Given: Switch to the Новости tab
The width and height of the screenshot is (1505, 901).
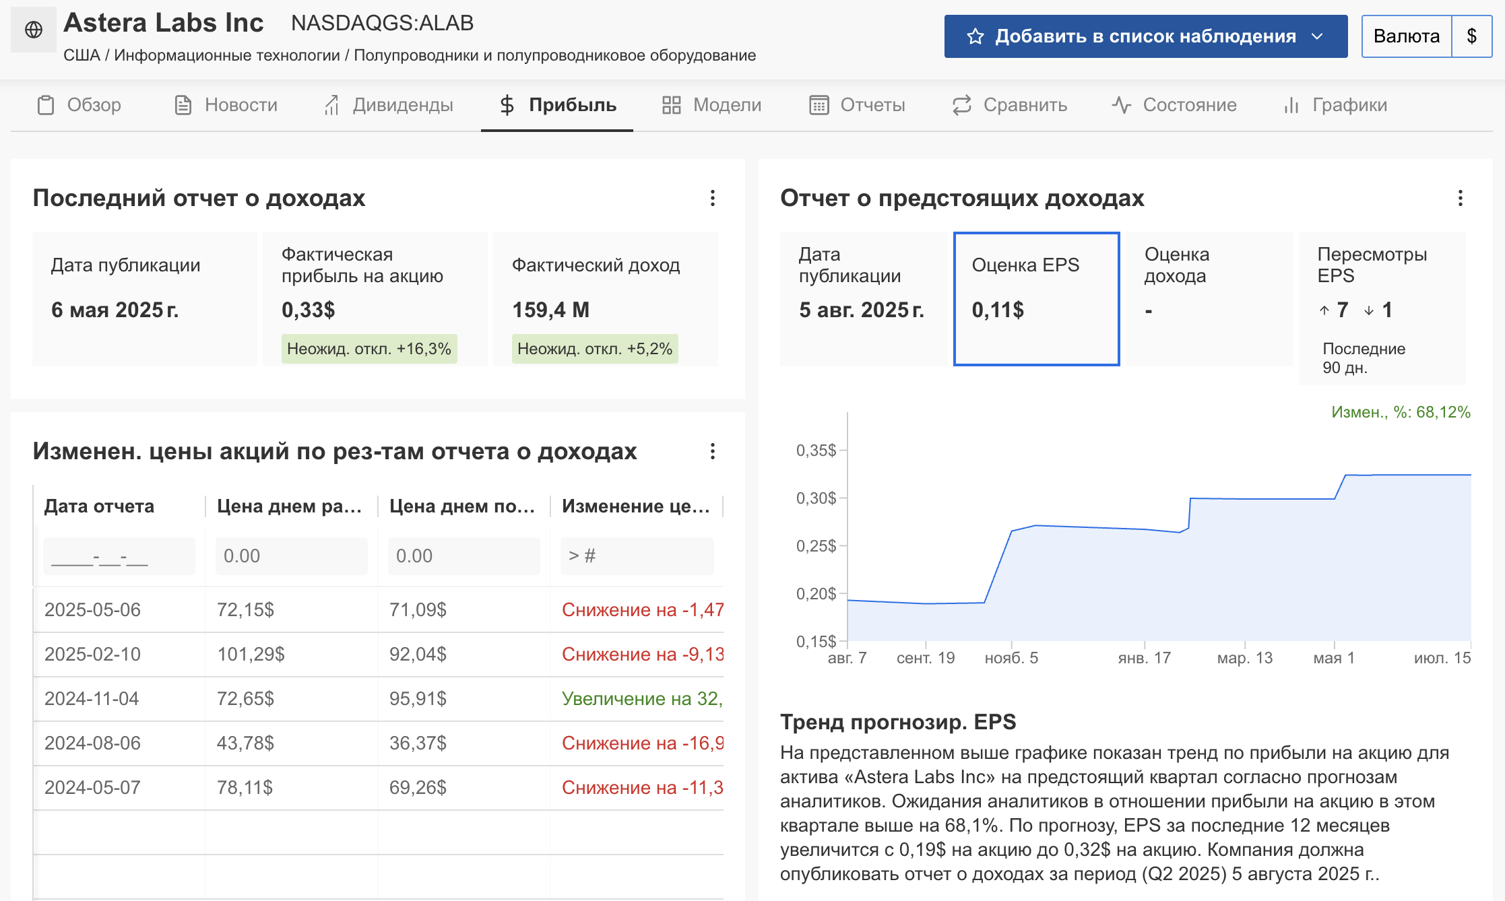Looking at the screenshot, I should [x=226, y=105].
